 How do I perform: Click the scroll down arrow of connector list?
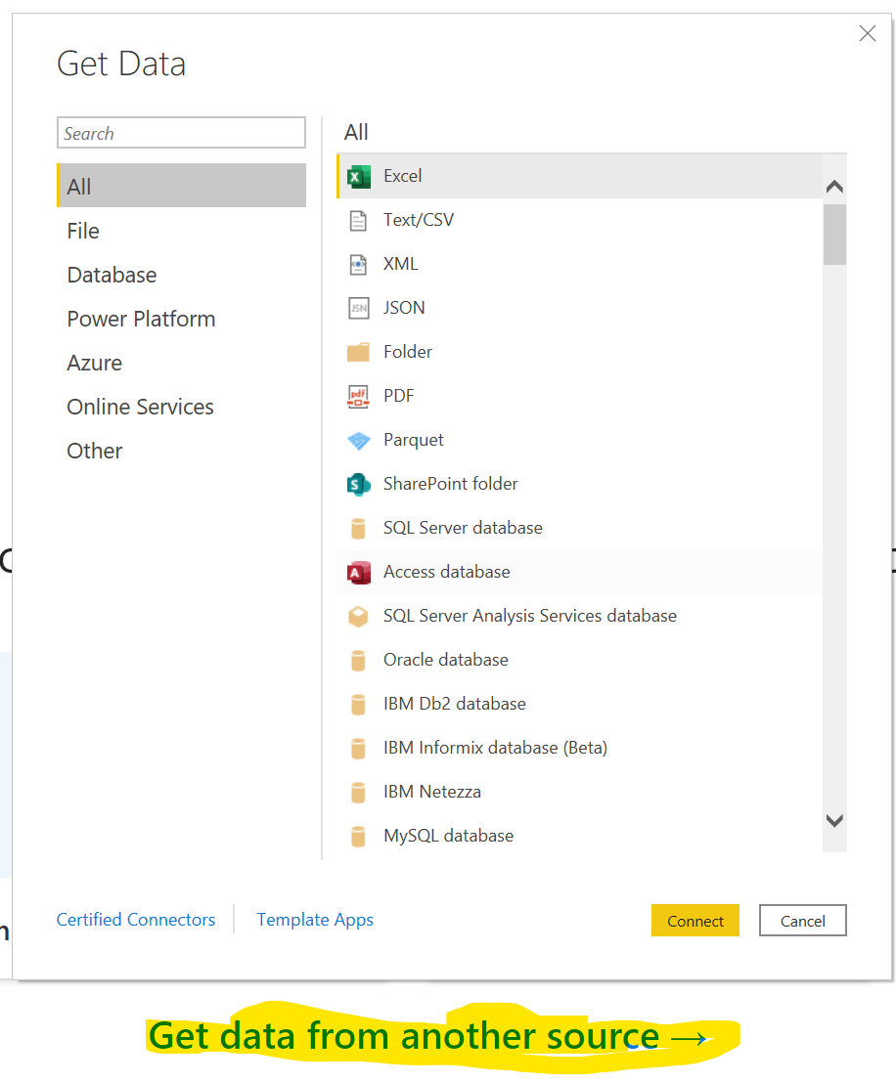834,820
